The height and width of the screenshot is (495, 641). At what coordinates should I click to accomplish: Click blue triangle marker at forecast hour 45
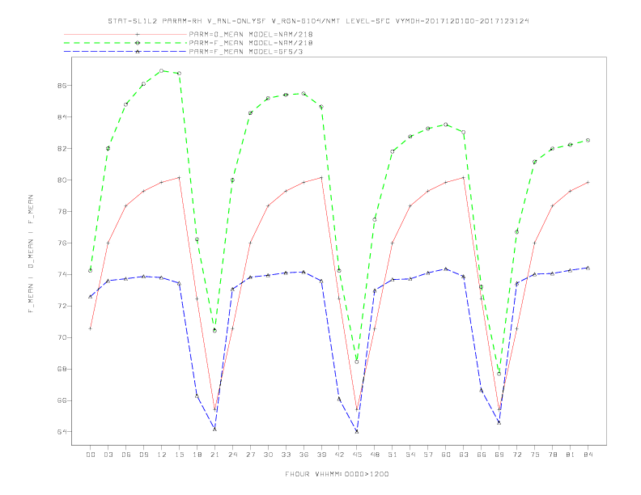coord(357,431)
